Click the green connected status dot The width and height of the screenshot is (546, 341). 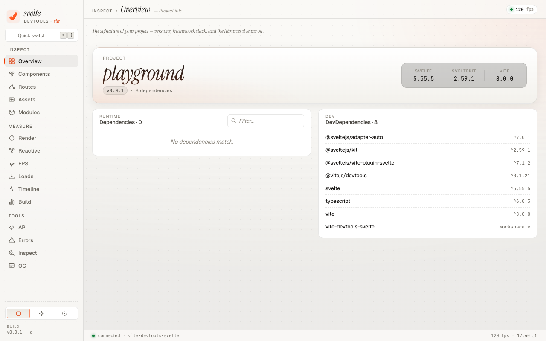(93, 336)
